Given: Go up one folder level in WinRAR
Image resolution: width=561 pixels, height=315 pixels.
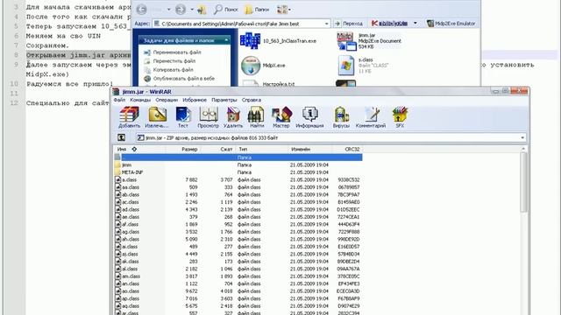Looking at the screenshot, I should 121,137.
